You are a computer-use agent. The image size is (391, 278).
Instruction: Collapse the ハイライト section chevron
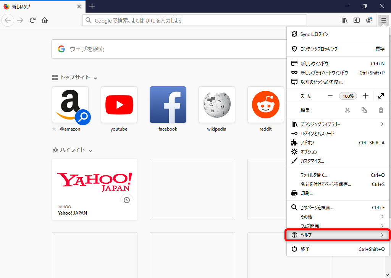pos(90,150)
